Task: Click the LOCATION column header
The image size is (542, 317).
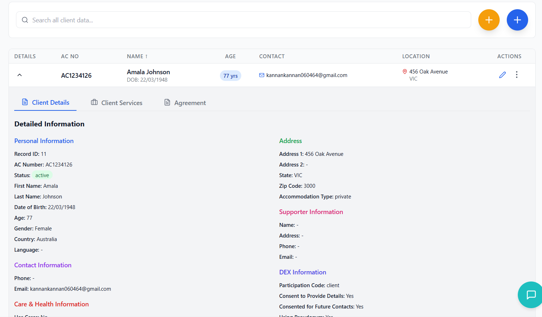Action: [416, 56]
